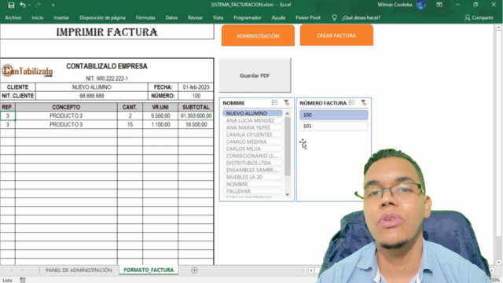This screenshot has height=283, width=503.
Task: Clear the filter on NÚMERO FACTURA slicer
Action: (363, 103)
